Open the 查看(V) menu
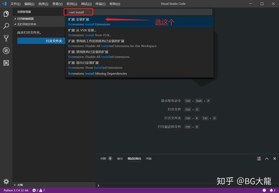Viewport: 279px width, 193px height. pos(57,4)
